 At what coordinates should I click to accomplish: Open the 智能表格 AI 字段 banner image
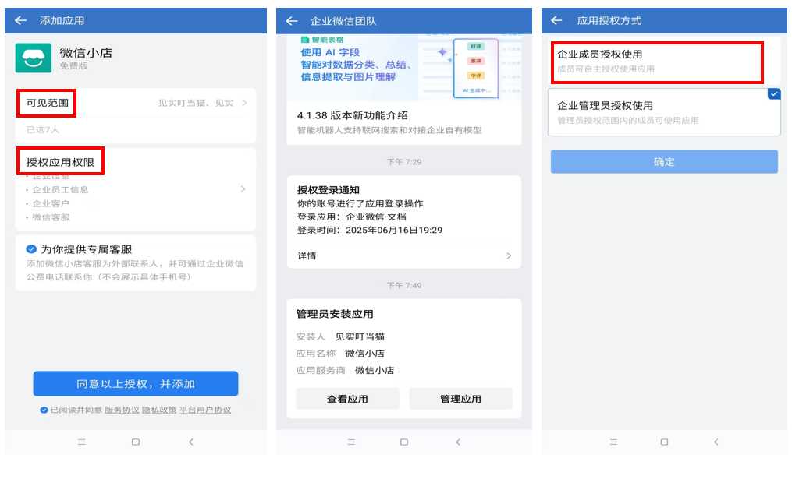point(404,68)
